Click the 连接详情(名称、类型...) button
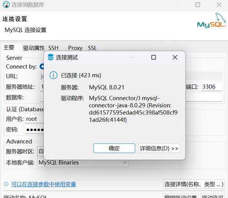Viewport: 228px width, 198px height. point(194,184)
